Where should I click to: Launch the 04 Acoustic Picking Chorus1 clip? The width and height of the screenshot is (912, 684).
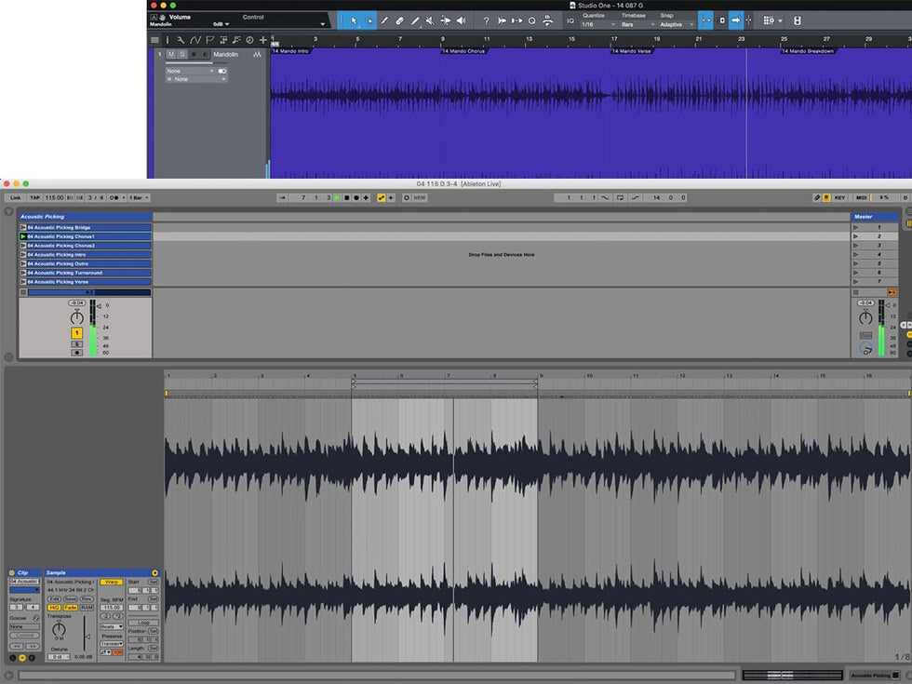click(23, 236)
